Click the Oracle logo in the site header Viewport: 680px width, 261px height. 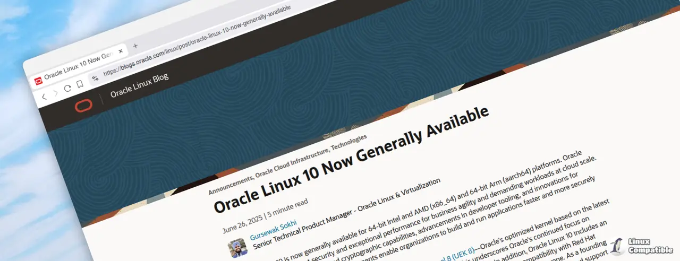(83, 106)
